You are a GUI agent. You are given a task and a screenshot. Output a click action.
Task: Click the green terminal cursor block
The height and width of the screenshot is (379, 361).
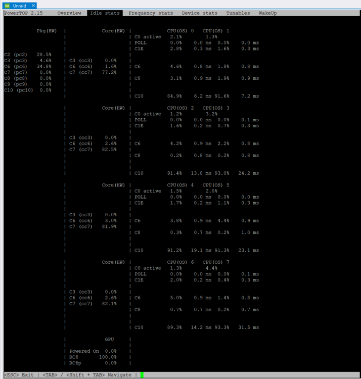click(142, 375)
